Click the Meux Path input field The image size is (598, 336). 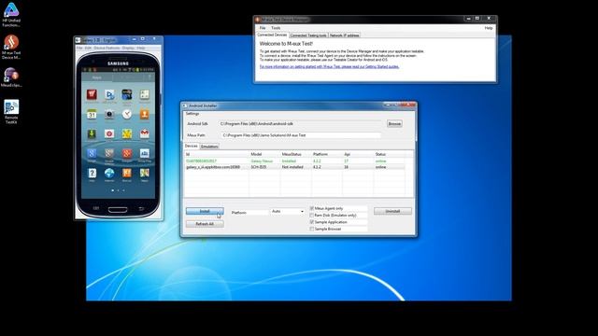pyautogui.click(x=301, y=135)
